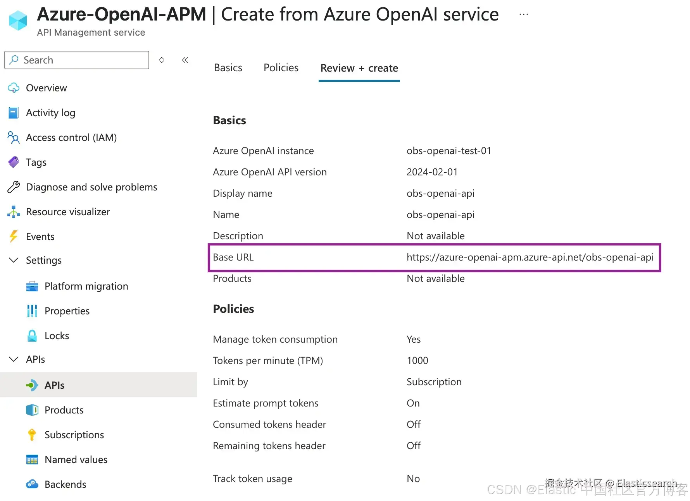Click the Diagnose and solve problems wrench icon
The image size is (690, 501).
(14, 187)
